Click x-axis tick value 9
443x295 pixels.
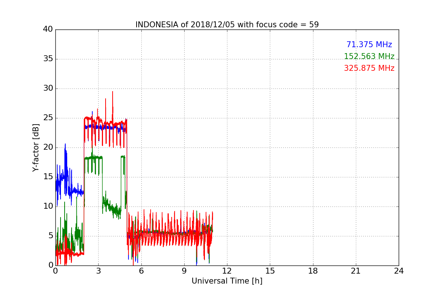(x=184, y=271)
